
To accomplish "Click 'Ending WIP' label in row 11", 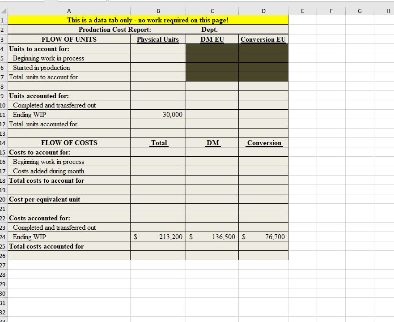I will tap(69, 115).
